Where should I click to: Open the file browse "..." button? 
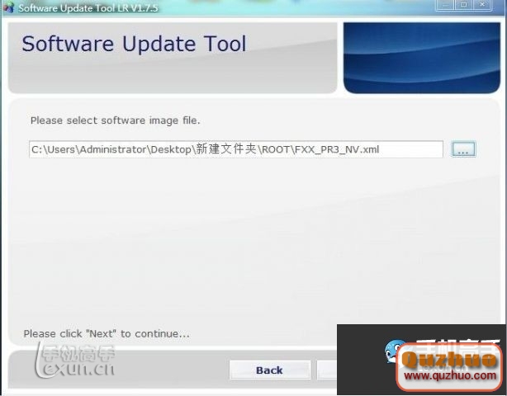coord(463,149)
